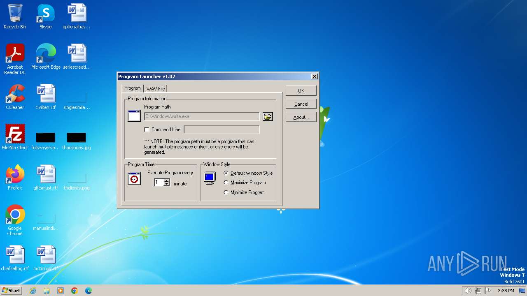Image resolution: width=527 pixels, height=296 pixels.
Task: Increase minutes with spinner up arrow
Action: [x=166, y=180]
